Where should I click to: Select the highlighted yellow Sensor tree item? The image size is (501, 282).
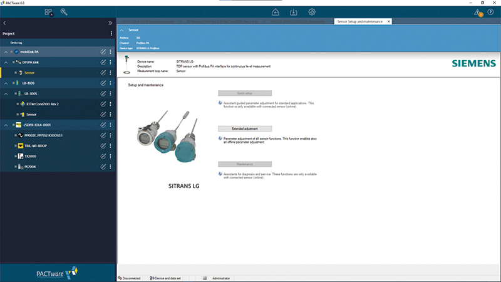coord(29,73)
